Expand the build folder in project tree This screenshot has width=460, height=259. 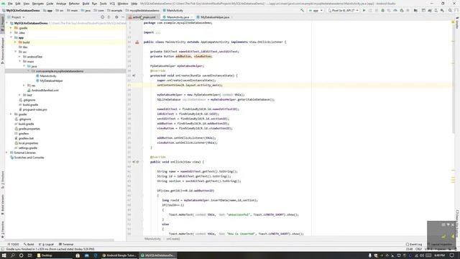[x=16, y=42]
